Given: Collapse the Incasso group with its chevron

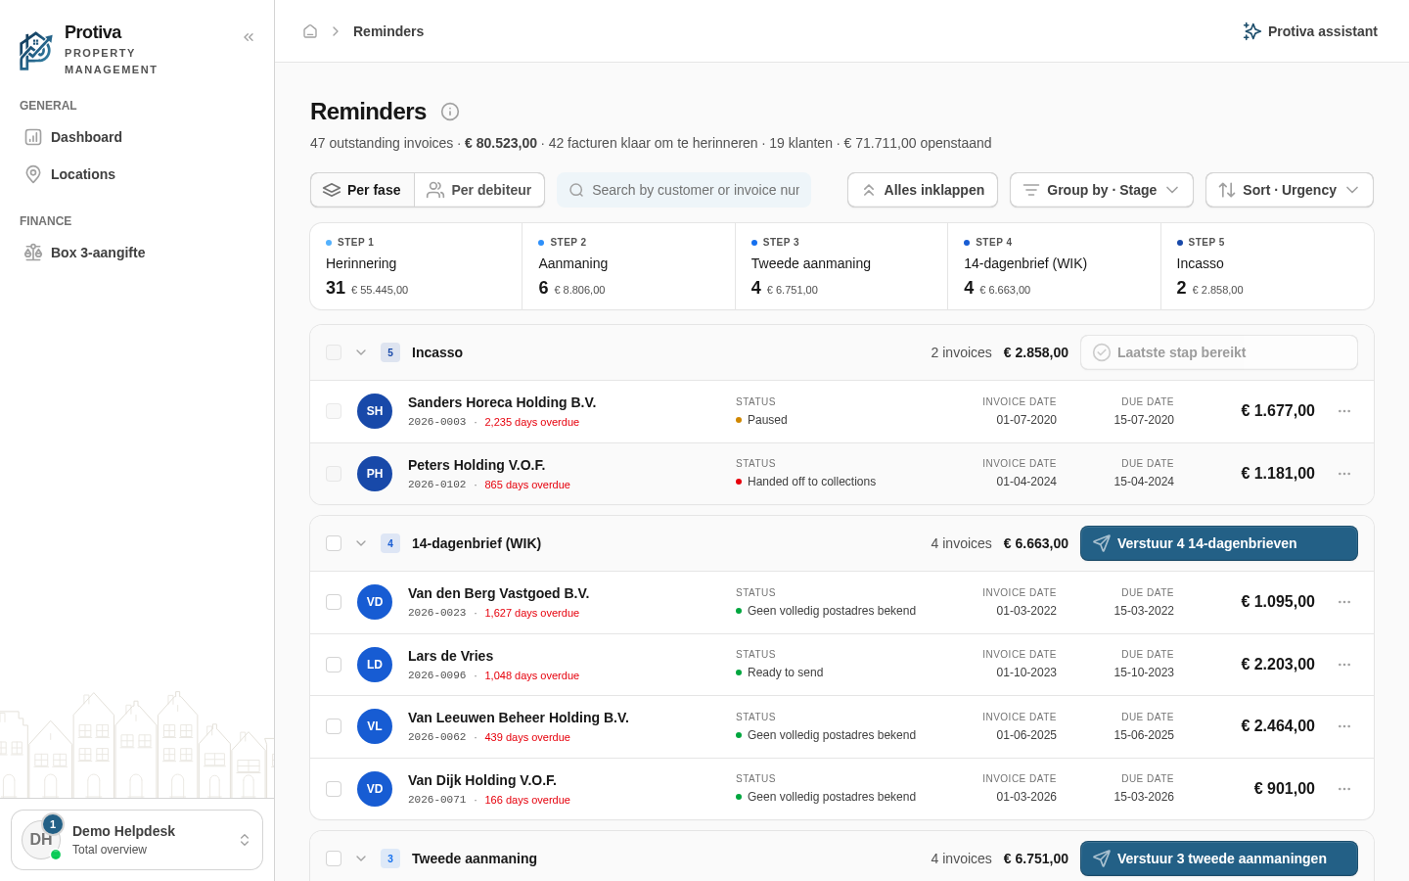Looking at the screenshot, I should (361, 352).
